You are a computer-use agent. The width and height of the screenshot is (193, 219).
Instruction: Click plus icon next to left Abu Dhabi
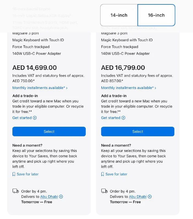pos(61,197)
